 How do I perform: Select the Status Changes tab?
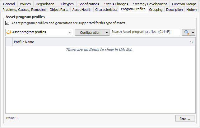pyautogui.click(x=116, y=4)
